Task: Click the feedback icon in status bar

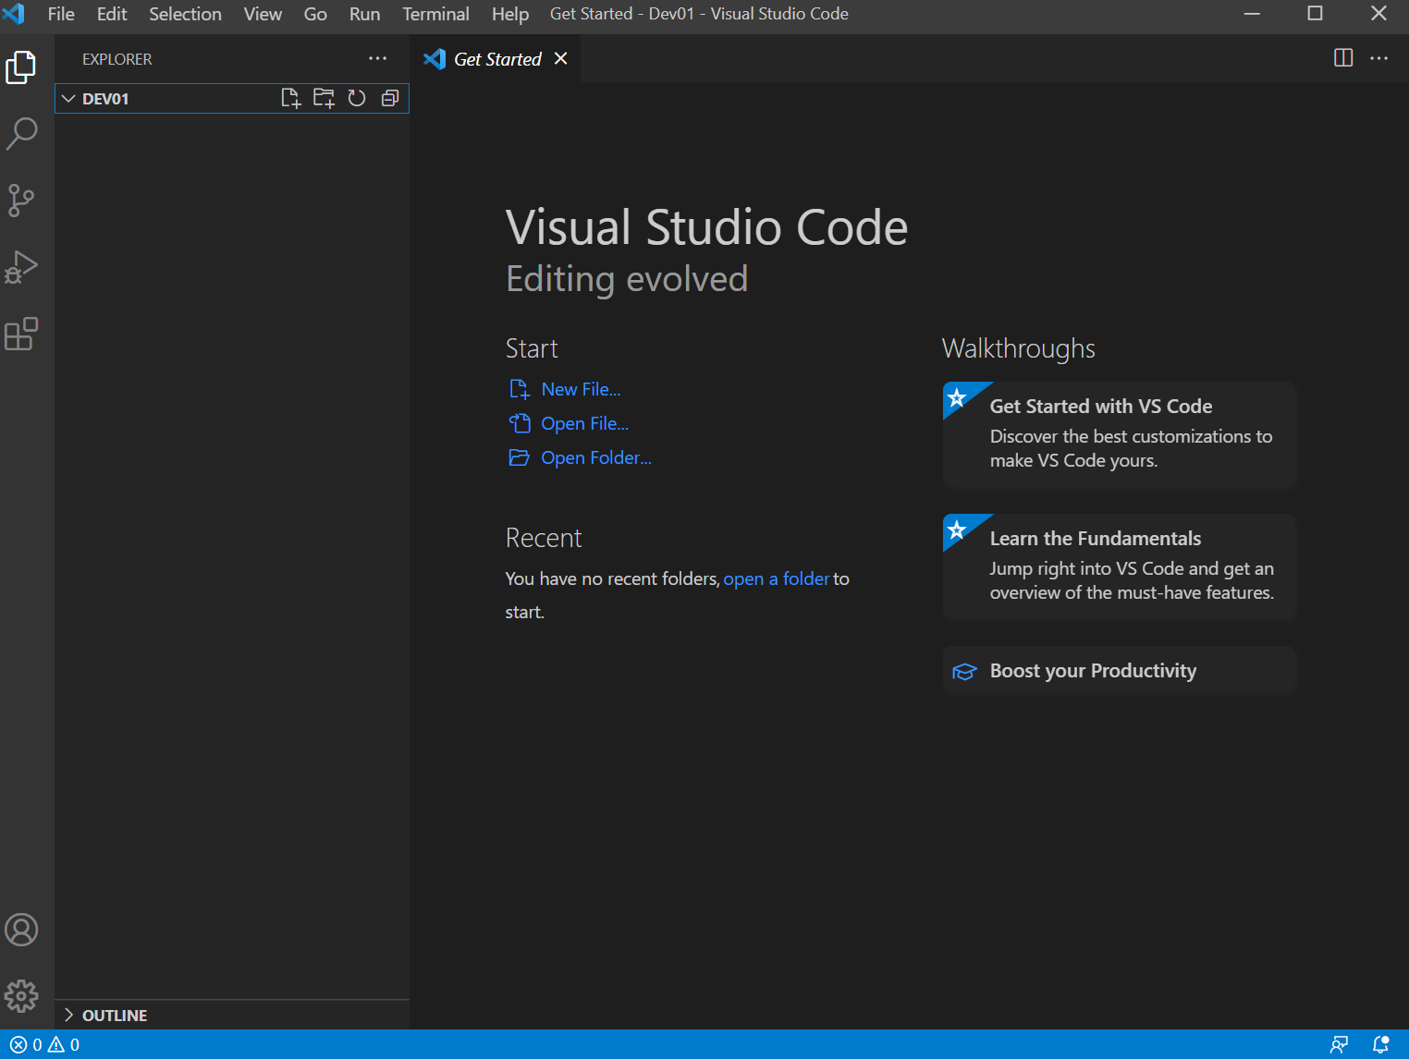Action: click(x=1339, y=1044)
